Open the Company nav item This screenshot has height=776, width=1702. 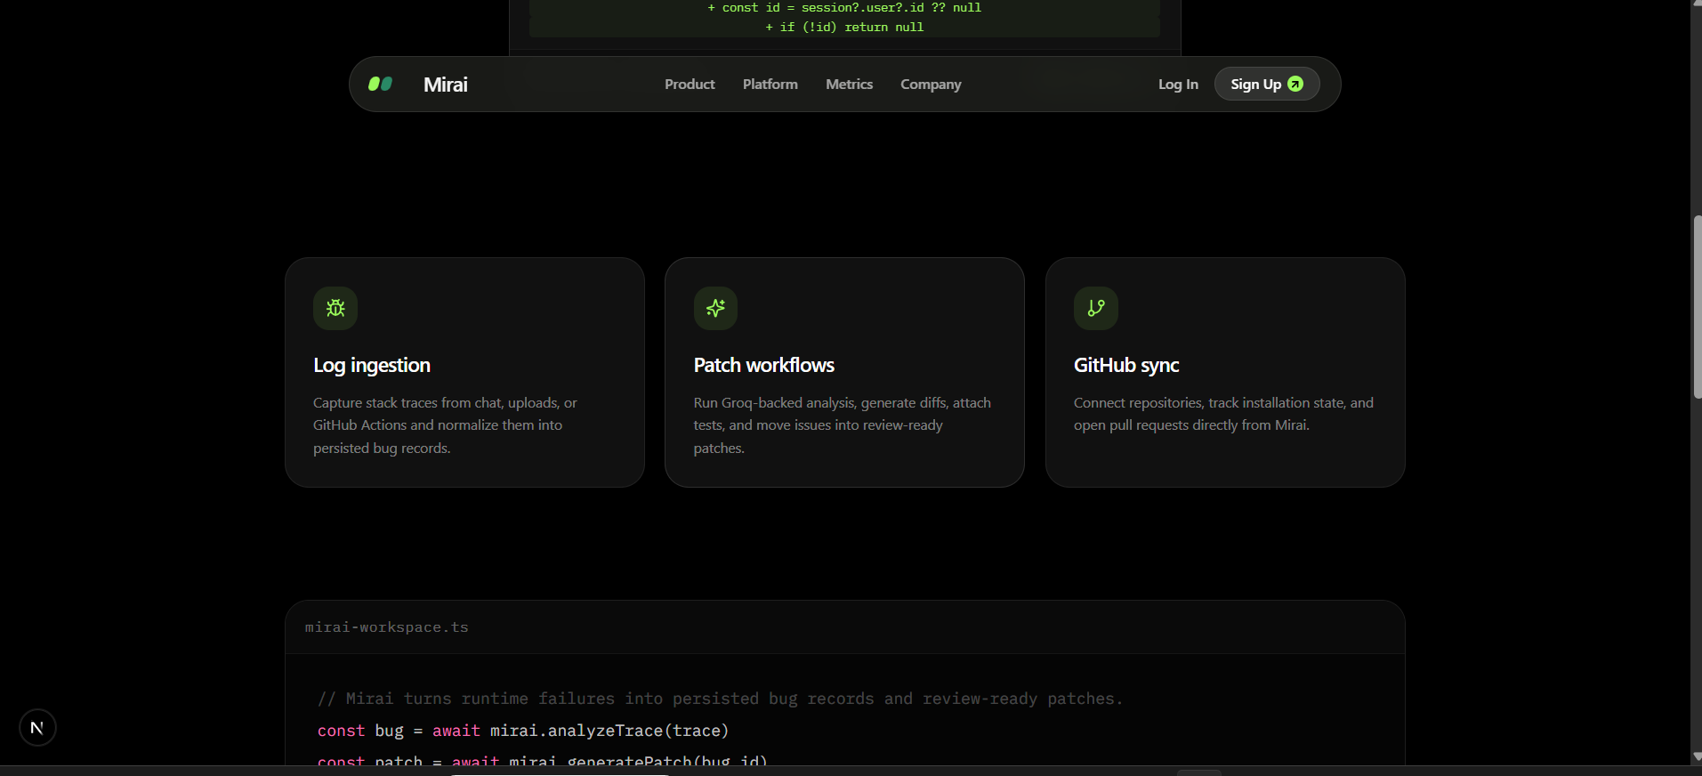click(x=931, y=85)
